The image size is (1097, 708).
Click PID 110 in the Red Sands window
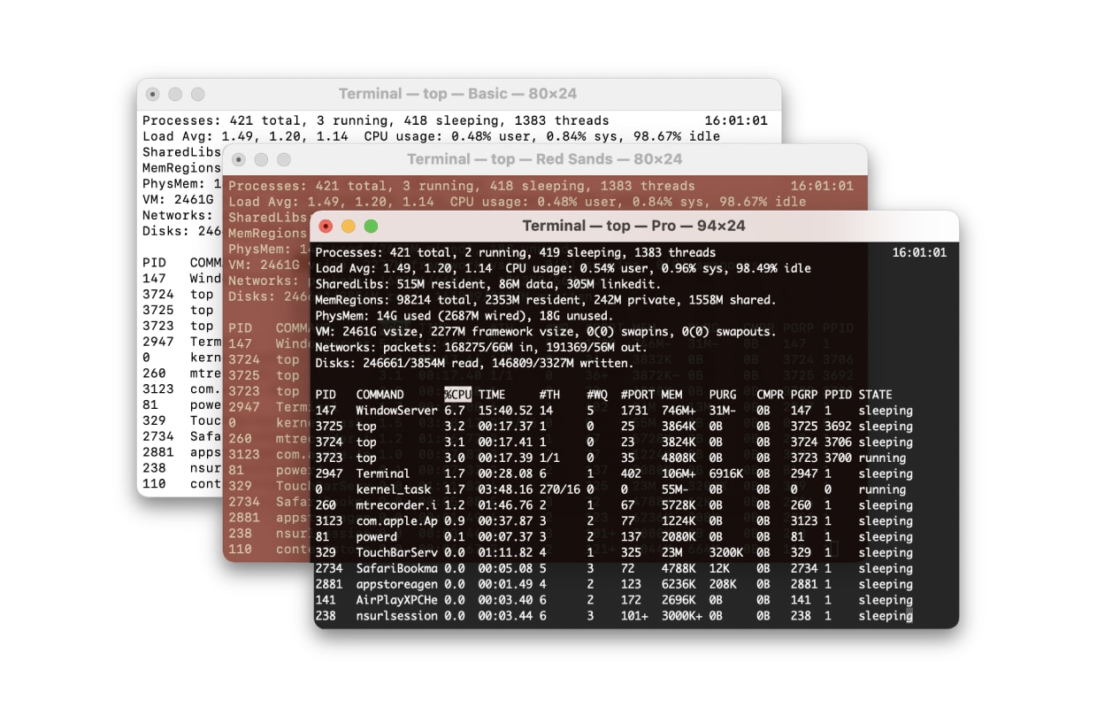point(240,550)
